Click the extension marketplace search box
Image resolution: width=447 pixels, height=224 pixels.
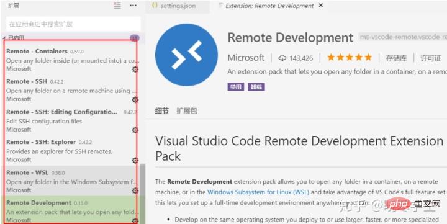(73, 24)
